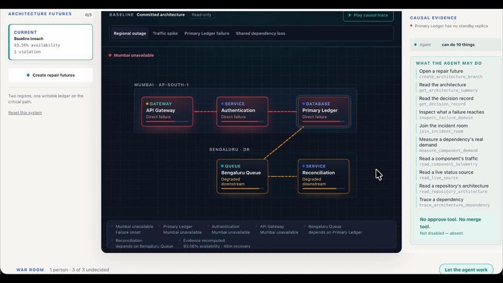
Task: Click the API Gateway Mumbai unavailable event
Action: coord(278,229)
